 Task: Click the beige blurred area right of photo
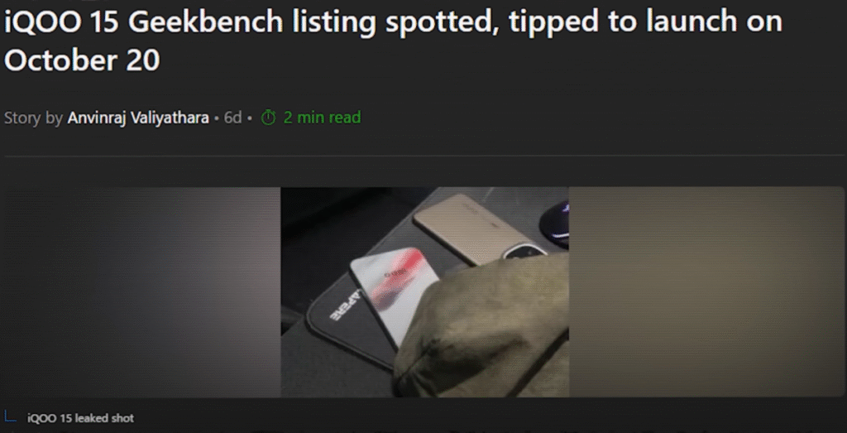point(706,292)
